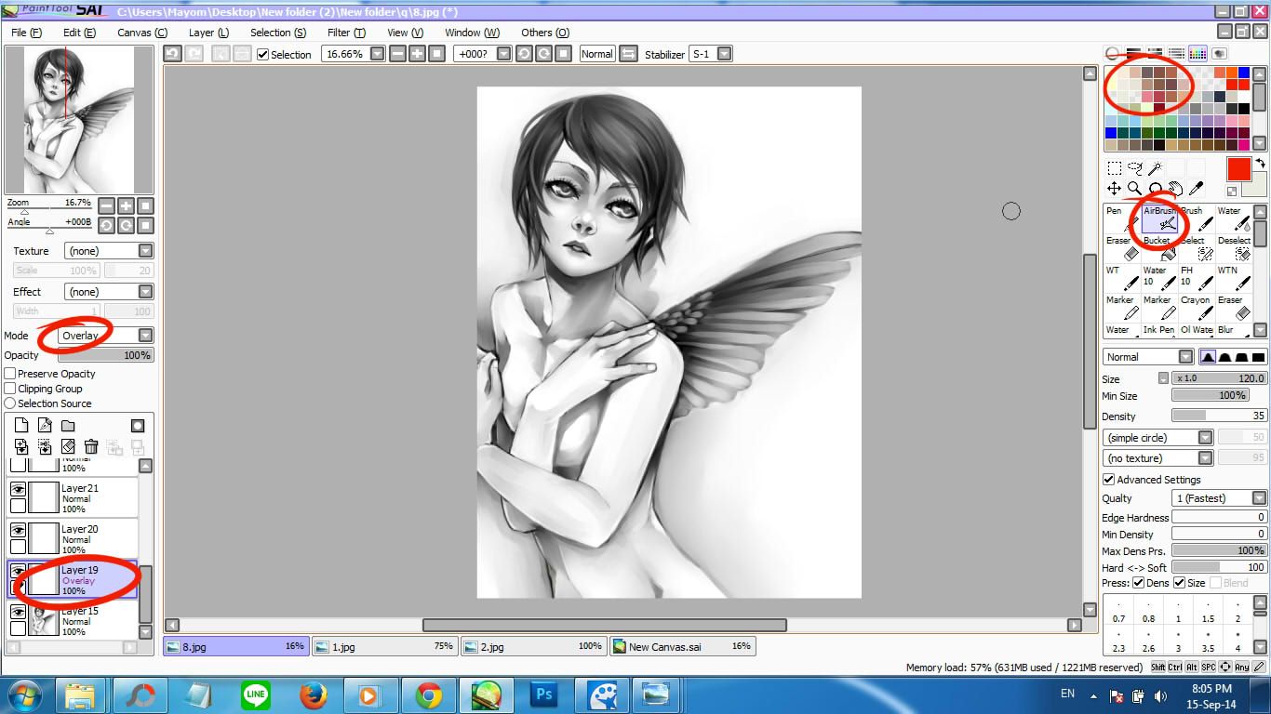Viewport: 1271px width, 714px height.
Task: Select the Crayon tool
Action: 1197,308
